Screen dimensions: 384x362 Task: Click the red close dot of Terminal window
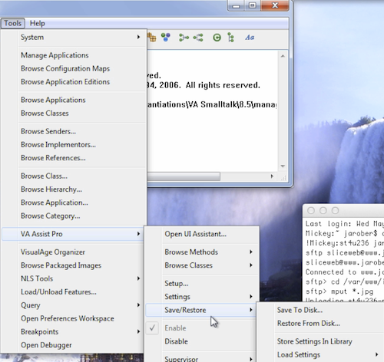coord(311,211)
